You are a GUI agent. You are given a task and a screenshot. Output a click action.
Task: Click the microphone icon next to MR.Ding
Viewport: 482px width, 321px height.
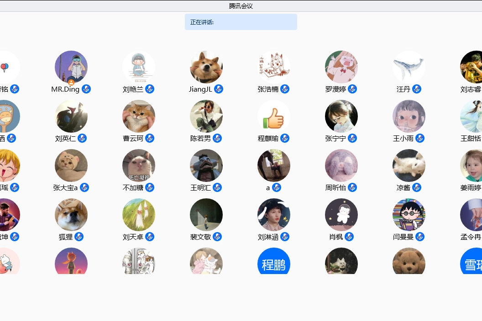pos(86,89)
